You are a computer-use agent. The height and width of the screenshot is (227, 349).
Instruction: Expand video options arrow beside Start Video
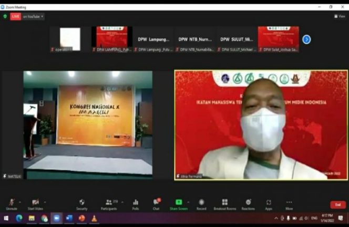tap(45, 202)
